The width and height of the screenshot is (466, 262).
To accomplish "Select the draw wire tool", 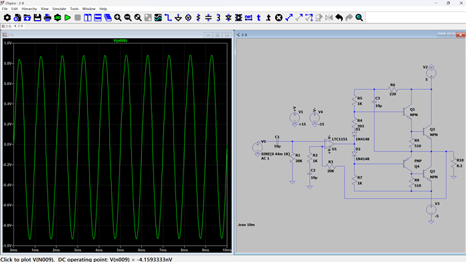I will pyautogui.click(x=168, y=18).
